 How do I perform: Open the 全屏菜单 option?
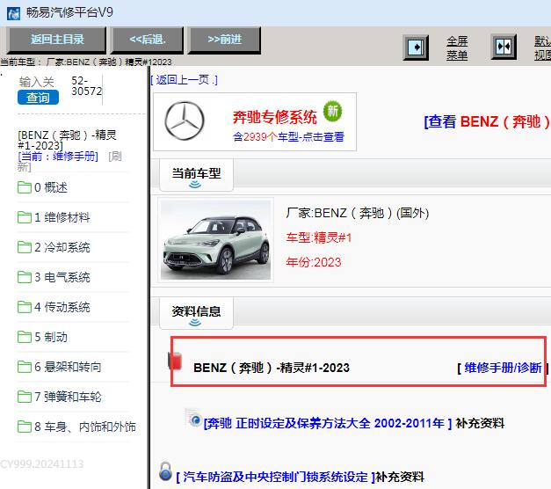coord(457,47)
